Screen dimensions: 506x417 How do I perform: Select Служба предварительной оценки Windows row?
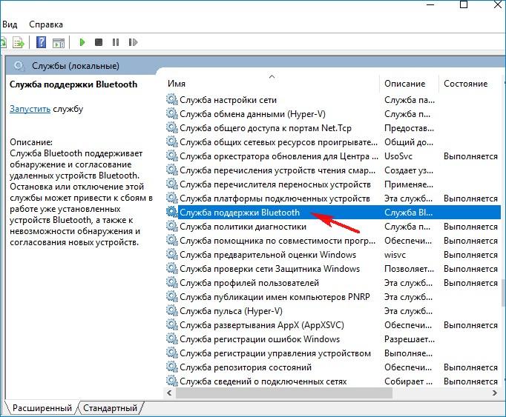(333, 255)
